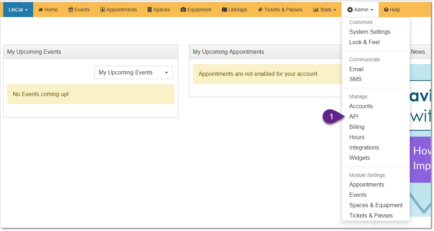Image resolution: width=434 pixels, height=231 pixels.
Task: Collapse the Admin gear menu
Action: coord(360,10)
